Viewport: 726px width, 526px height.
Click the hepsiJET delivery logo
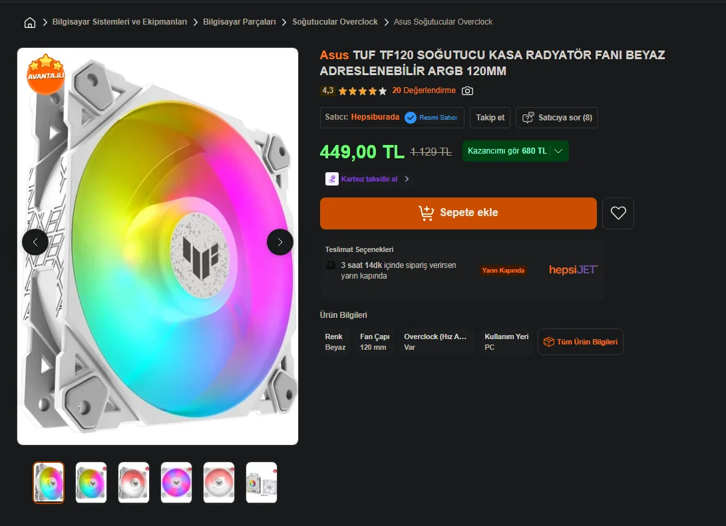coord(573,270)
